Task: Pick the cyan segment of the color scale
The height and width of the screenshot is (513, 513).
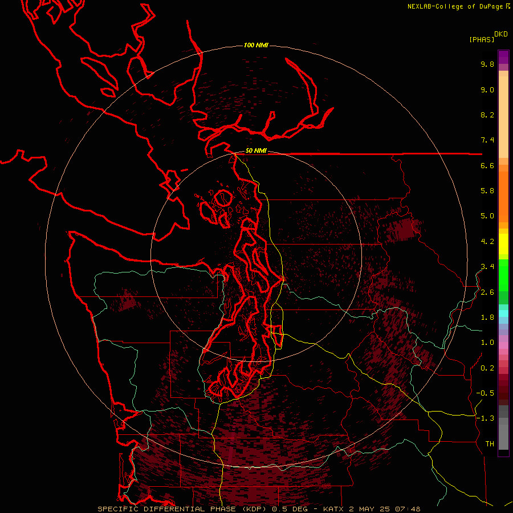Action: pyautogui.click(x=503, y=313)
